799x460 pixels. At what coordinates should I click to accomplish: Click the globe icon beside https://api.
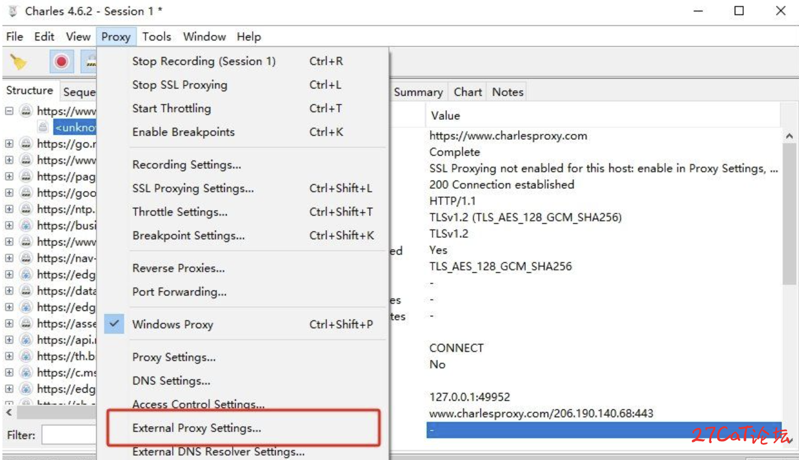pos(25,340)
